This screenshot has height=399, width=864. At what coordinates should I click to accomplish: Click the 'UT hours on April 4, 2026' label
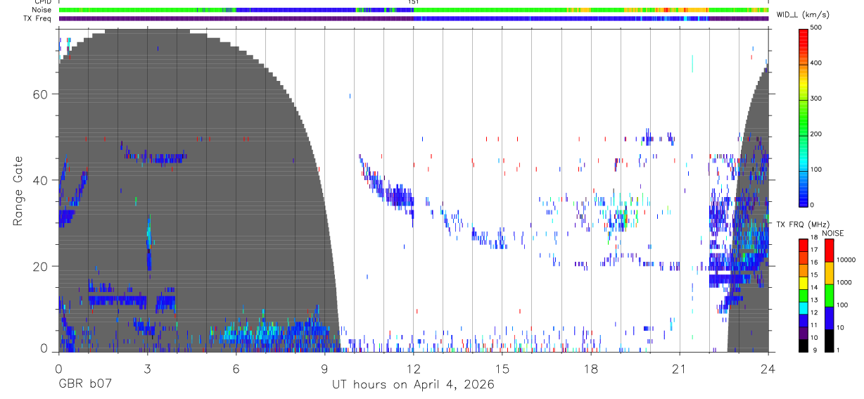413,385
